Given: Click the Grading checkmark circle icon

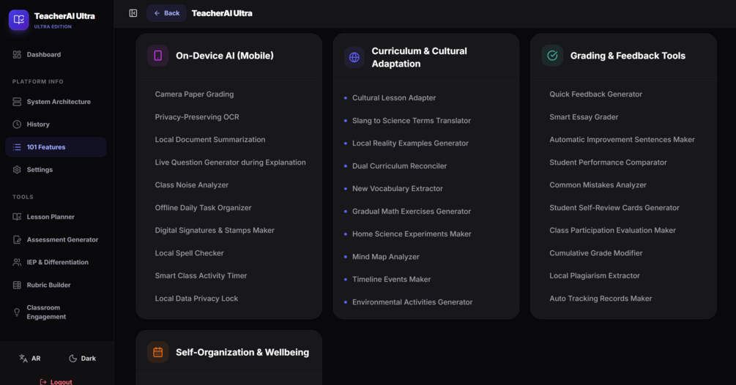Looking at the screenshot, I should (552, 56).
